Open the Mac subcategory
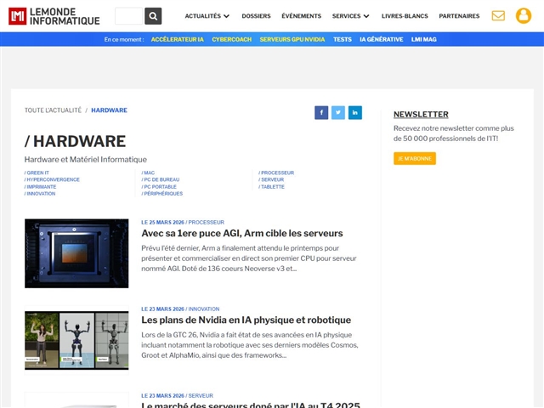Screen dimensions: 544x408 (148, 173)
